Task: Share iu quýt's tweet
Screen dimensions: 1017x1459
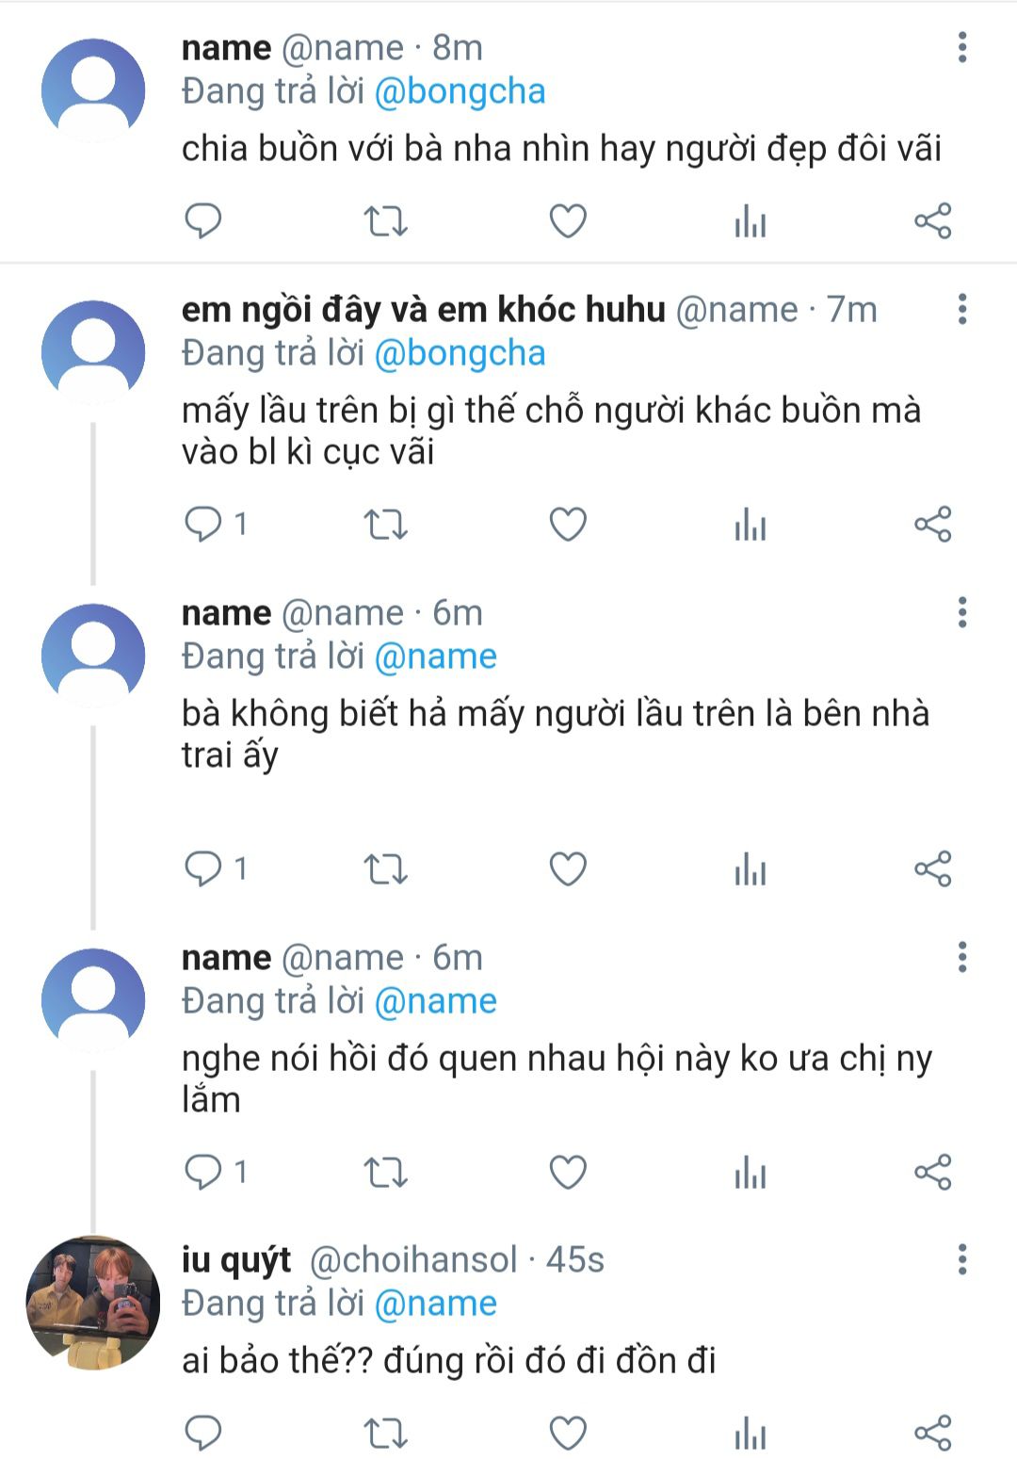Action: (933, 1434)
